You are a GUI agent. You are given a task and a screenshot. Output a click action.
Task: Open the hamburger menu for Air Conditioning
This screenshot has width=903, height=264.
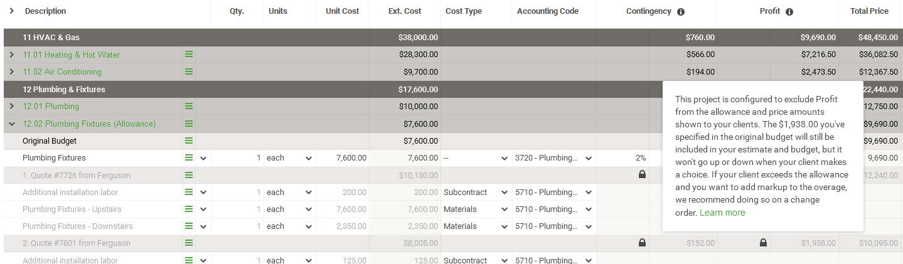(x=189, y=71)
